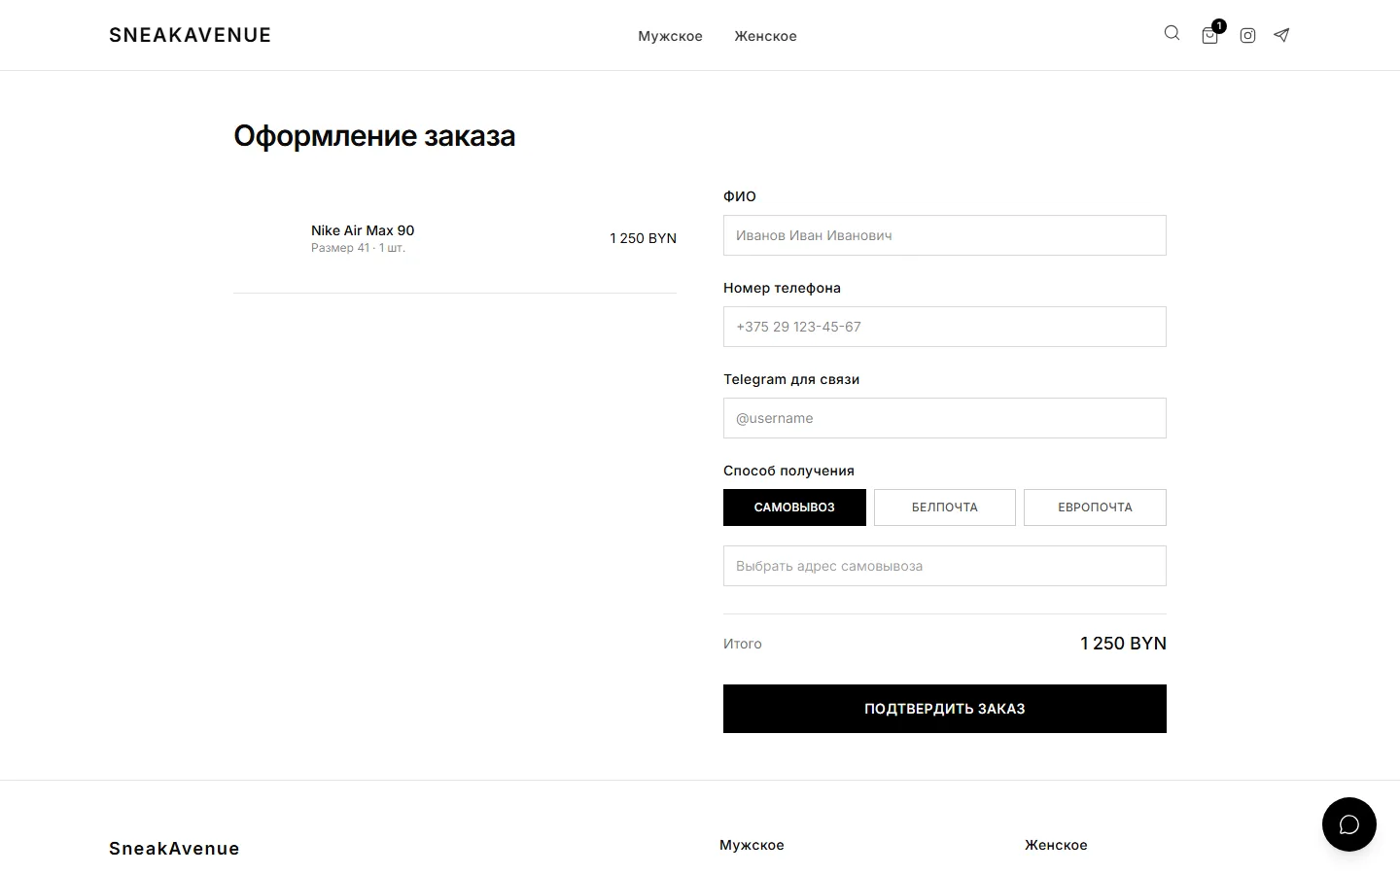Focus the Telegram username input field
This screenshot has width=1400, height=875.
tap(945, 418)
